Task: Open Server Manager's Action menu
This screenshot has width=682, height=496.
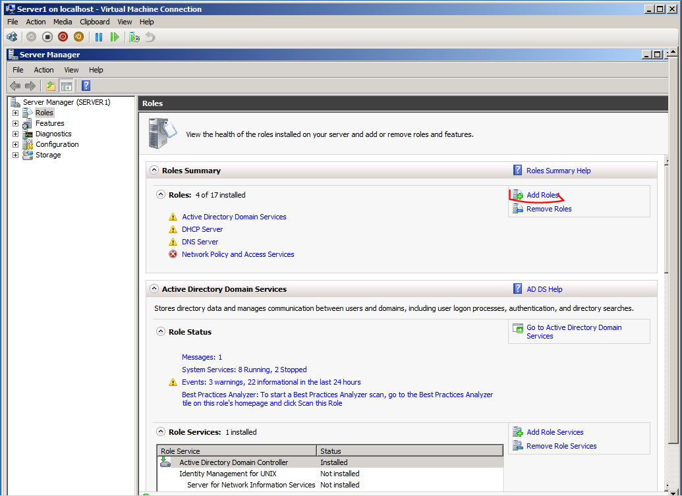Action: coord(43,70)
